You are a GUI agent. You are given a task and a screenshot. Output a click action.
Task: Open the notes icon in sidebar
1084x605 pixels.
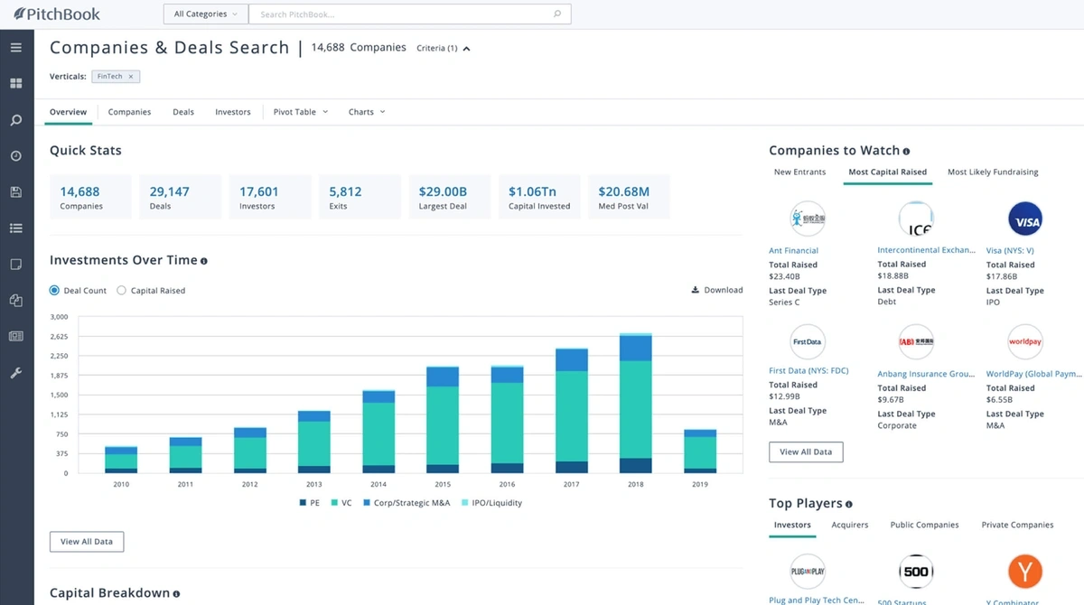coord(15,265)
